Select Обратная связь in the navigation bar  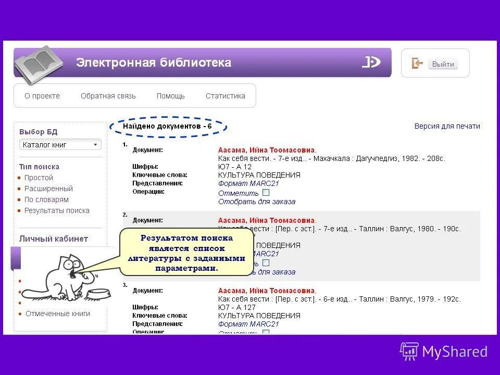pyautogui.click(x=108, y=96)
